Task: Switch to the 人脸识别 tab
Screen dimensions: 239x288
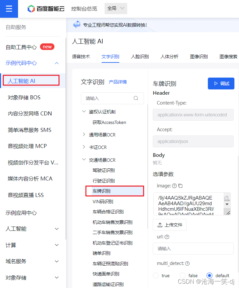Action: click(140, 57)
